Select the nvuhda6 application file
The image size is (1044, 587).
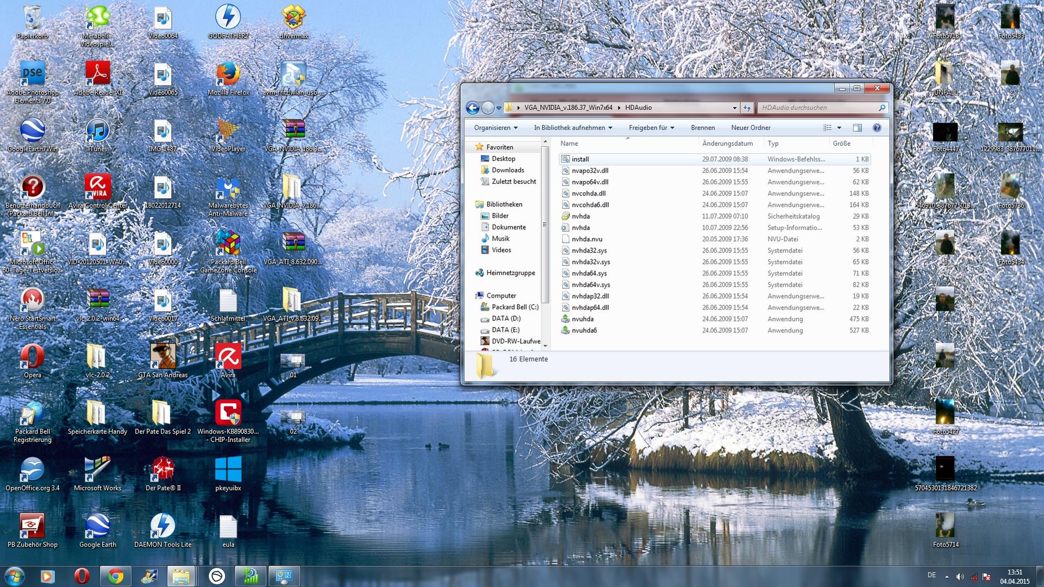[x=714, y=331]
